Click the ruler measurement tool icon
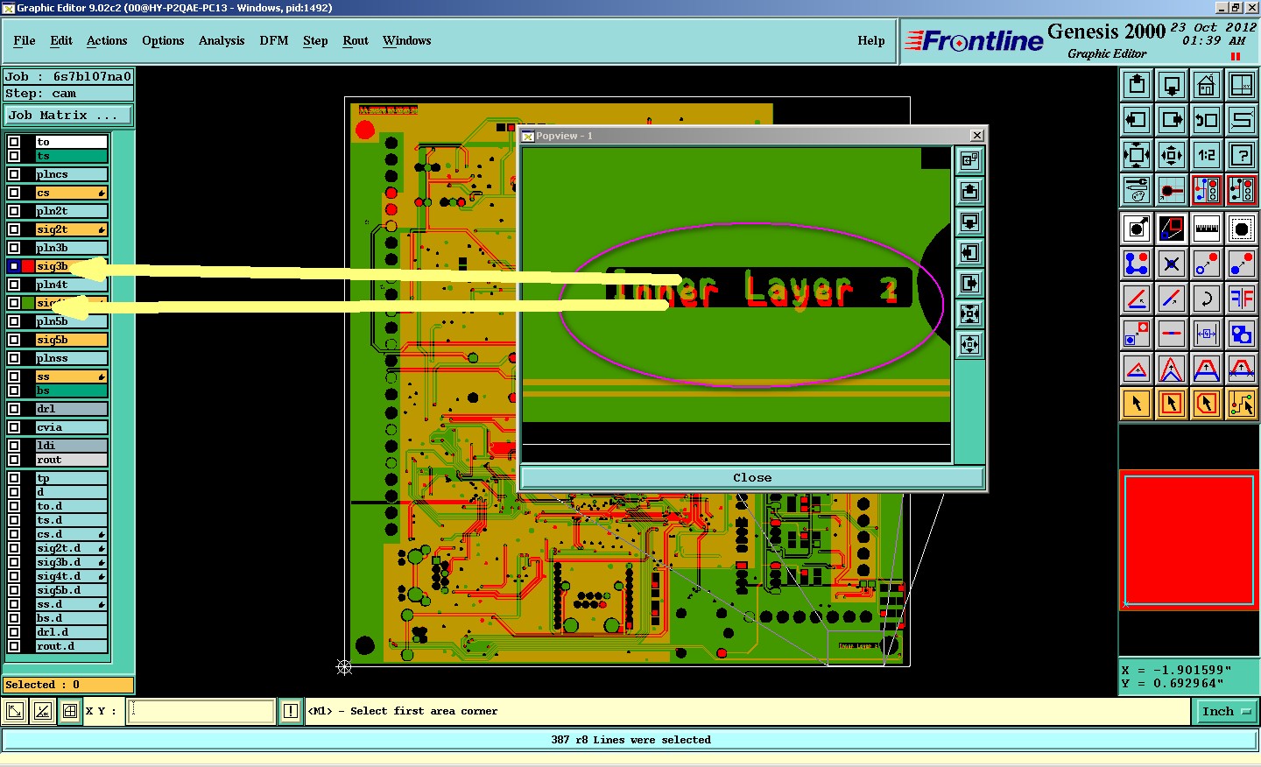The image size is (1261, 767). (1207, 229)
